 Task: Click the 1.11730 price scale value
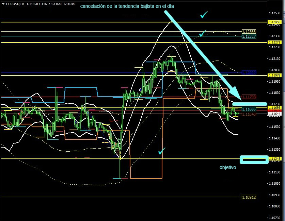(x=274, y=104)
